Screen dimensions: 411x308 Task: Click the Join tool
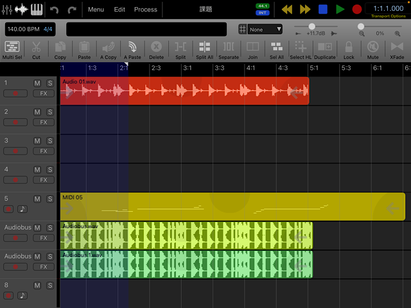tap(252, 50)
